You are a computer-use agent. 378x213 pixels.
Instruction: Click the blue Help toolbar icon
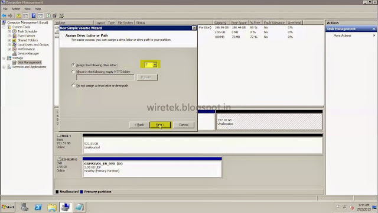coord(34,16)
